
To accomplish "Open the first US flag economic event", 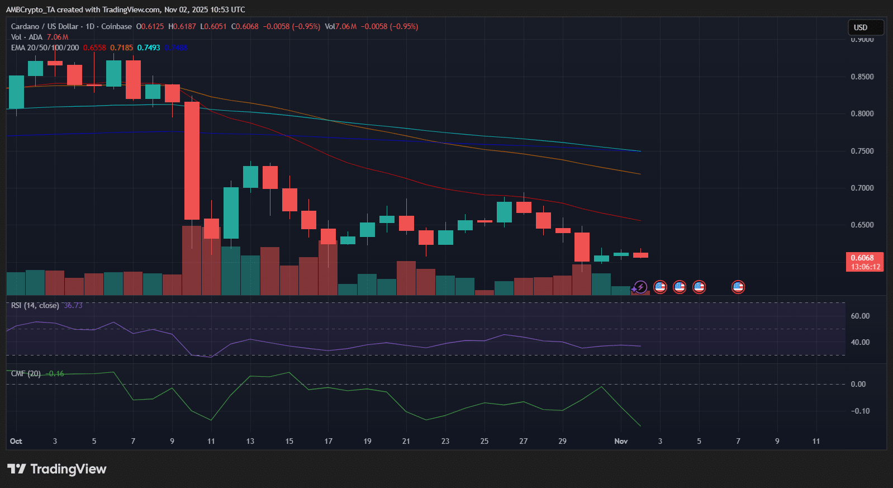I will pyautogui.click(x=660, y=287).
